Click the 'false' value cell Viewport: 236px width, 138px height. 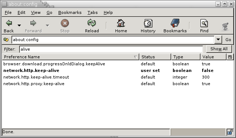point(207,70)
